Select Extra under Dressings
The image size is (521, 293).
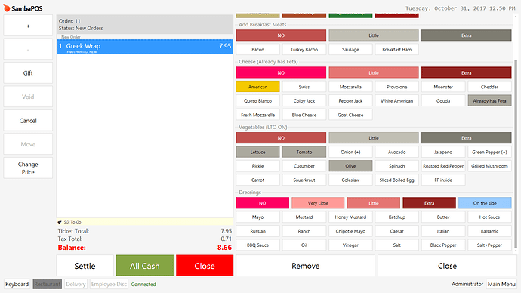point(429,203)
